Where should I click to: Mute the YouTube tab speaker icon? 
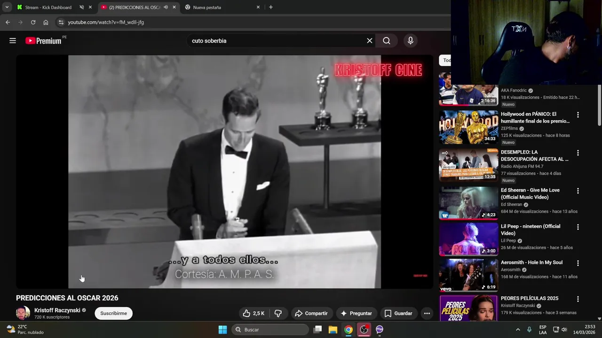(166, 7)
